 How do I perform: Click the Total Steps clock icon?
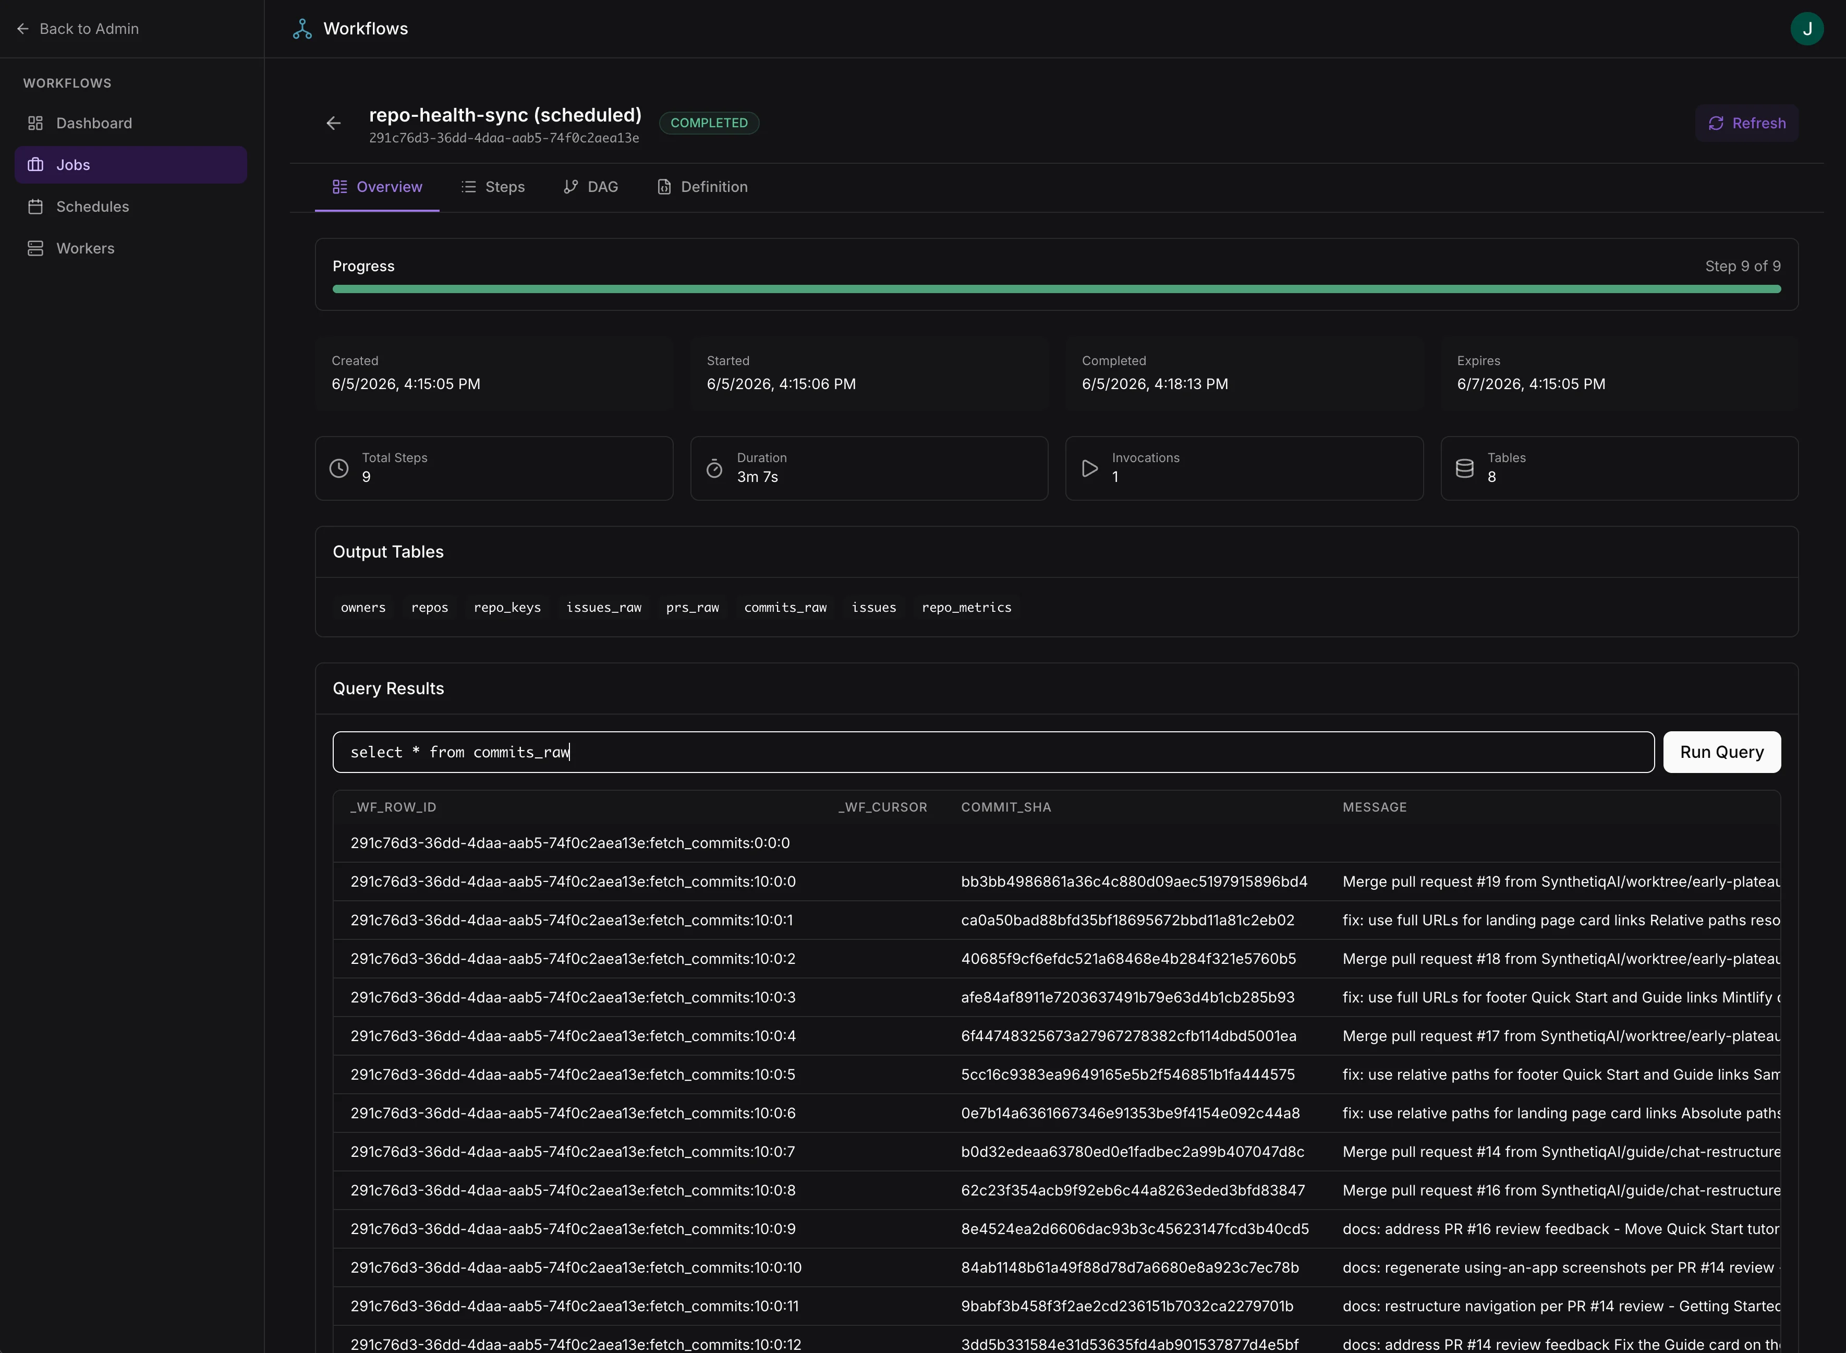pyautogui.click(x=339, y=468)
